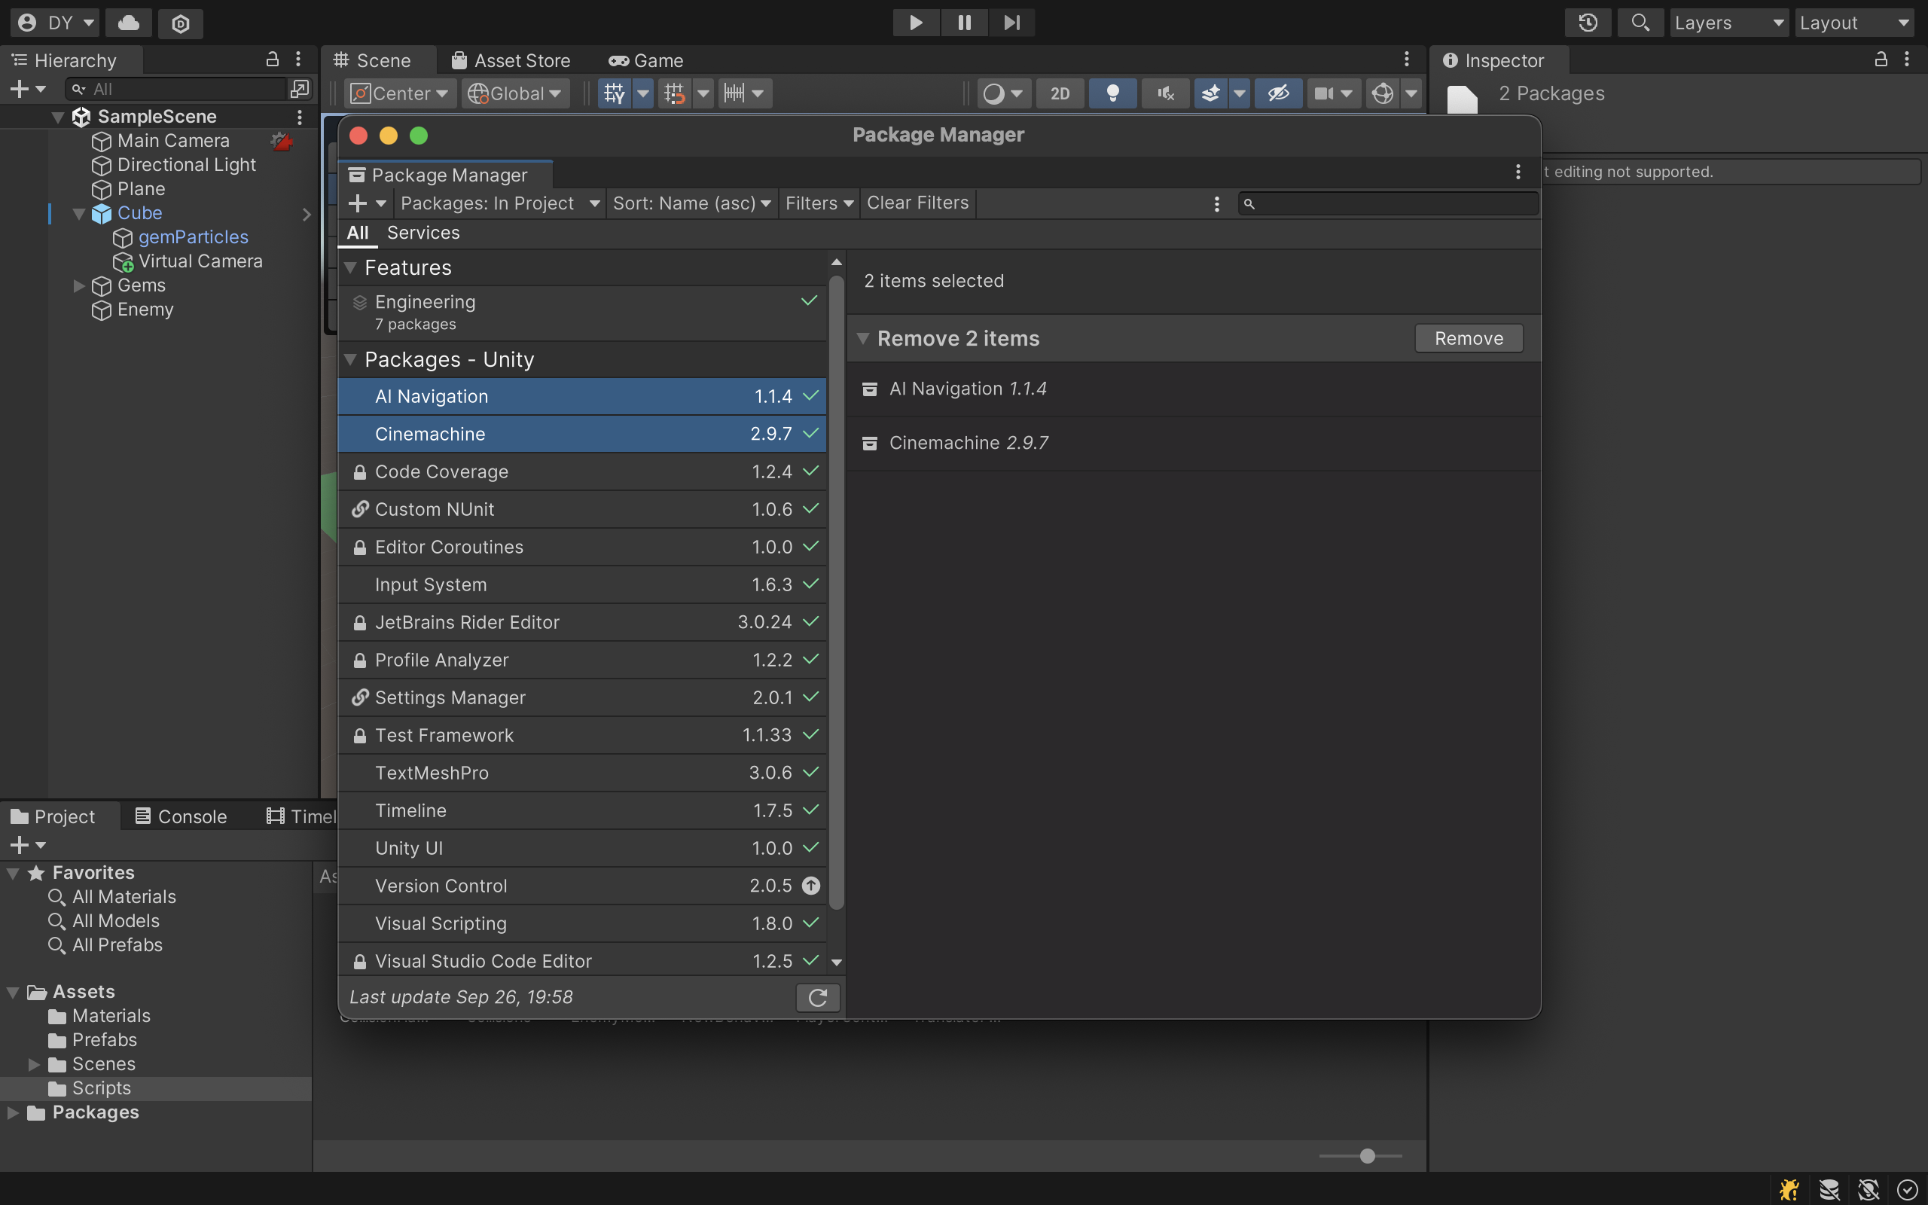Switch to the Asset Store tab
Screen dimensions: 1928x1205
[511, 60]
